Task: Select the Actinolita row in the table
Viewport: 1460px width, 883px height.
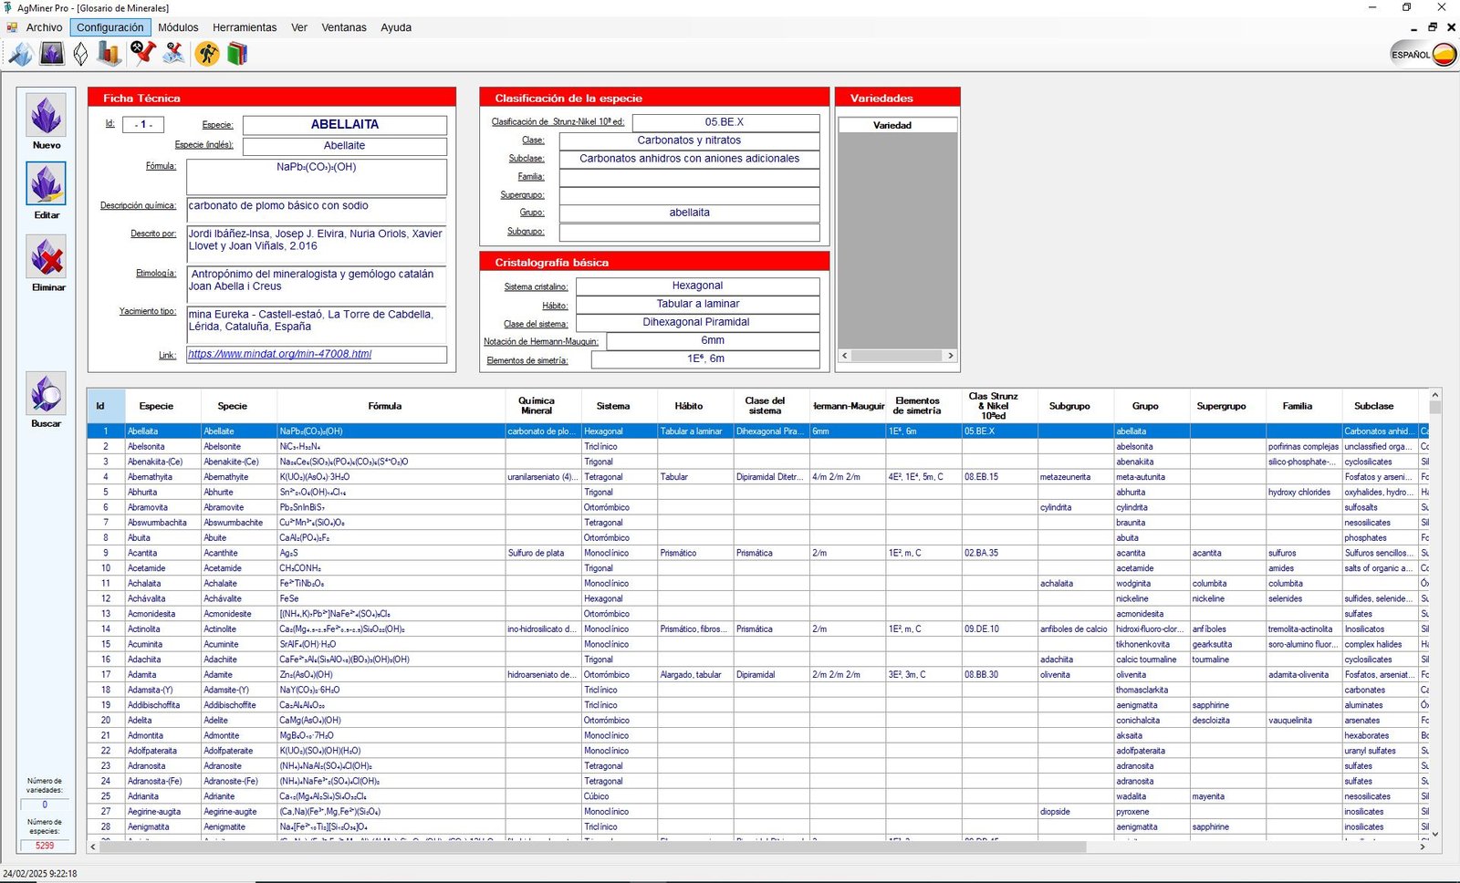Action: 758,628
